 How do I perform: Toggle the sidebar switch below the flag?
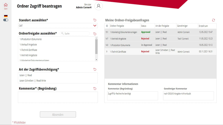6,20
